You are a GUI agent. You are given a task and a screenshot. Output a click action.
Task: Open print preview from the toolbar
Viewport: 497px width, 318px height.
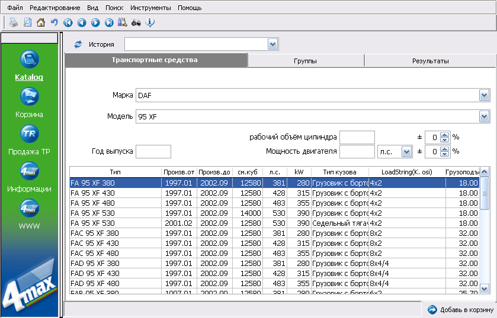[28, 22]
